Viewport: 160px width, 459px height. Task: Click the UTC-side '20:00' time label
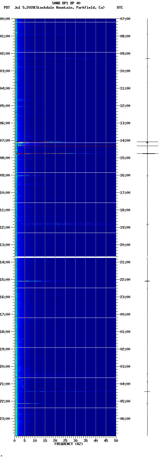(x=125, y=245)
